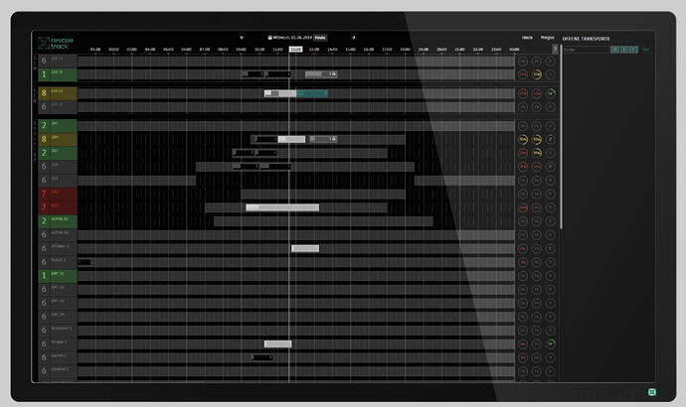Screen dimensions: 686x407
Task: Click the 01:00 hour label on the timeline
Action: click(x=95, y=50)
